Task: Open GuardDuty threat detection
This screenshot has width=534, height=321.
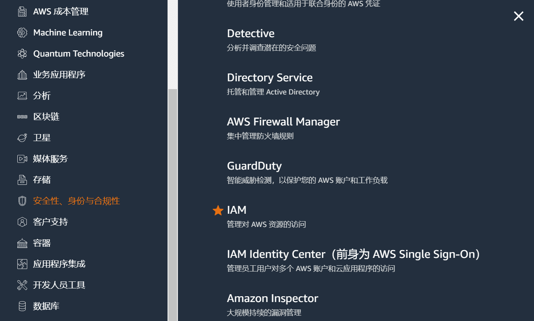Action: (x=254, y=165)
